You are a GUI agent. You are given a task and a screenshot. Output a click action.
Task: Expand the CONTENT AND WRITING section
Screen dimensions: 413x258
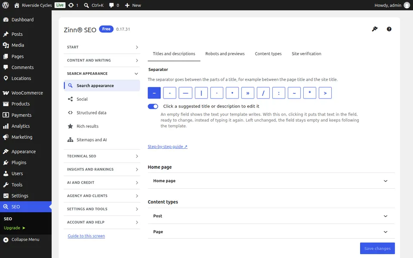[102, 60]
